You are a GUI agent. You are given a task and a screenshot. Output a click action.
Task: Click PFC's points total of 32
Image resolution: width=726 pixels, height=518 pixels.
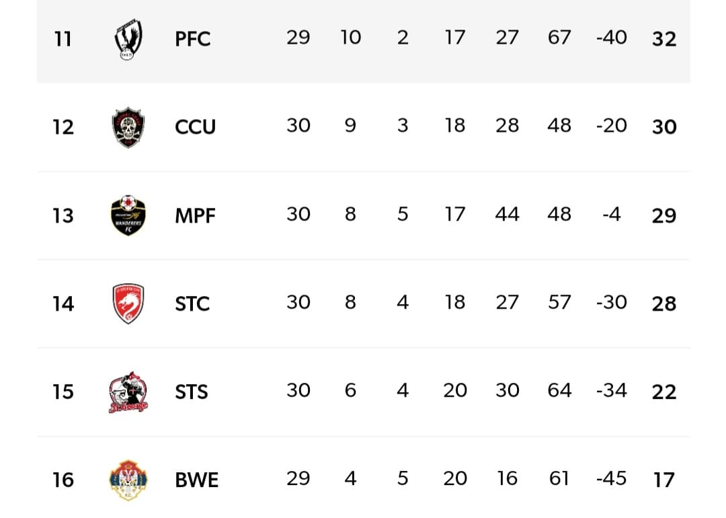(663, 39)
